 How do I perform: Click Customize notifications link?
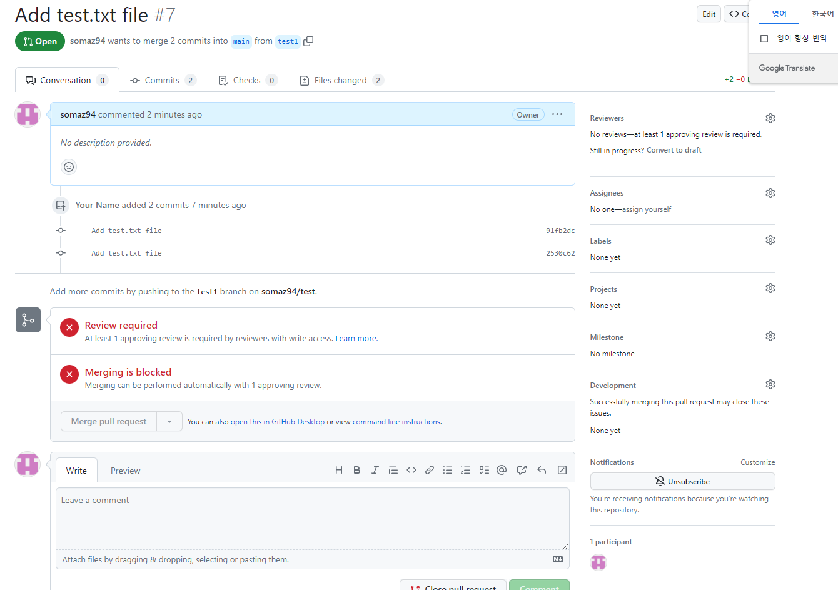pos(757,462)
